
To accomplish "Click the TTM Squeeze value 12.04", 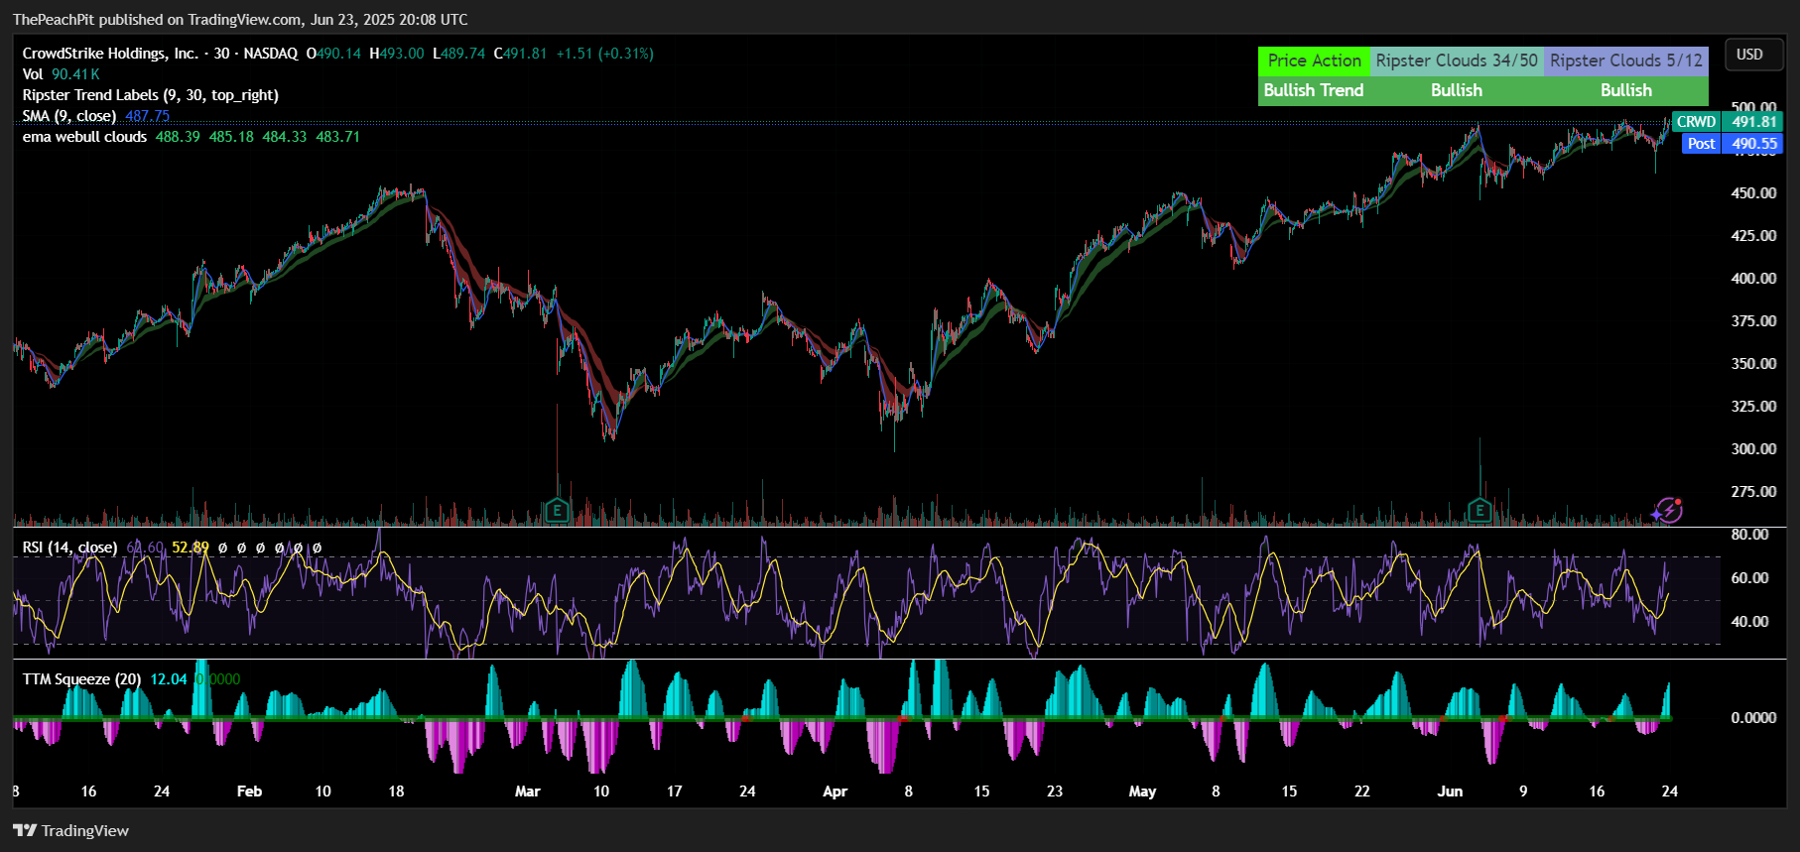I will [x=169, y=679].
